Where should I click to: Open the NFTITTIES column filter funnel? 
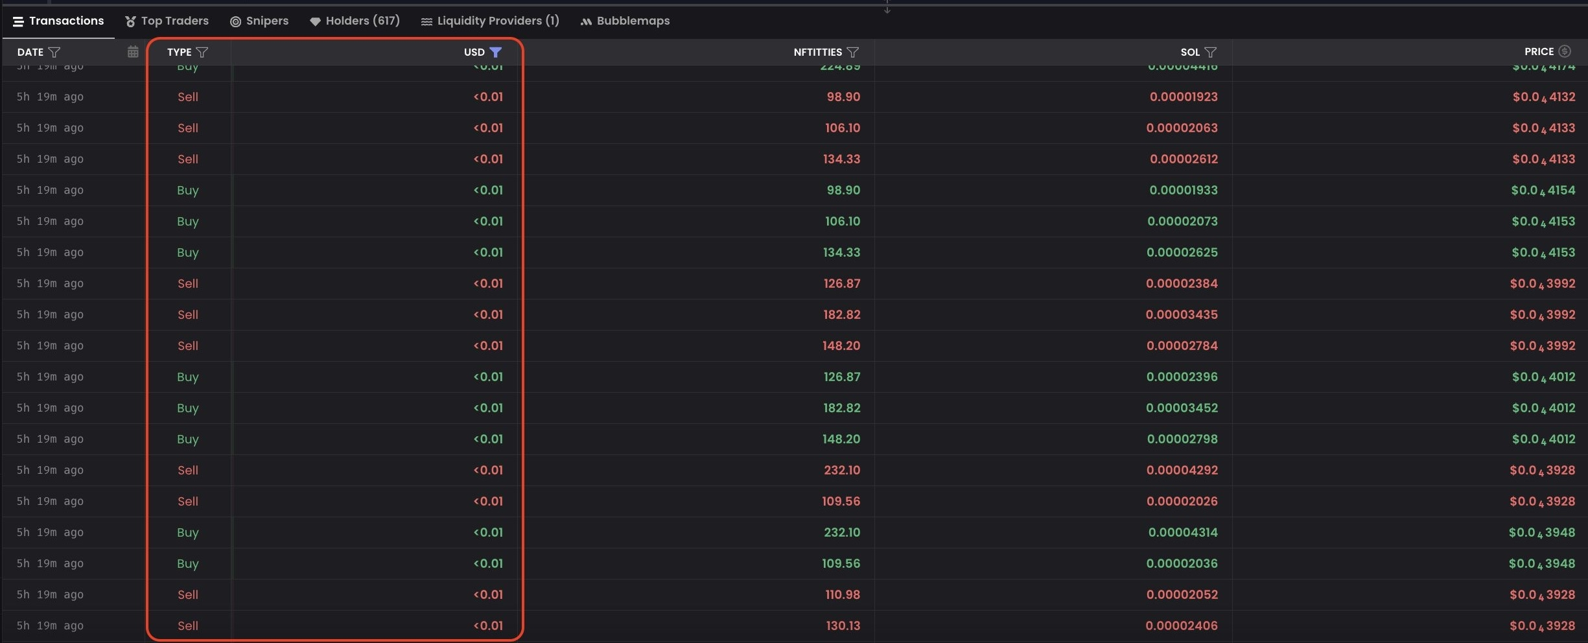853,52
